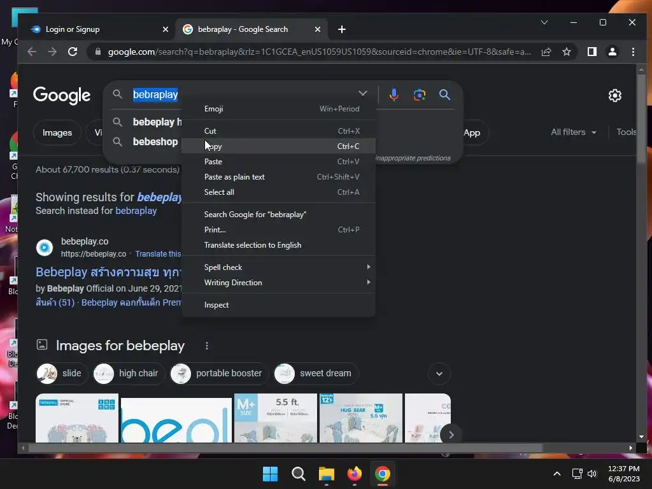Open the side panel icon
This screenshot has width=652, height=489.
(592, 52)
